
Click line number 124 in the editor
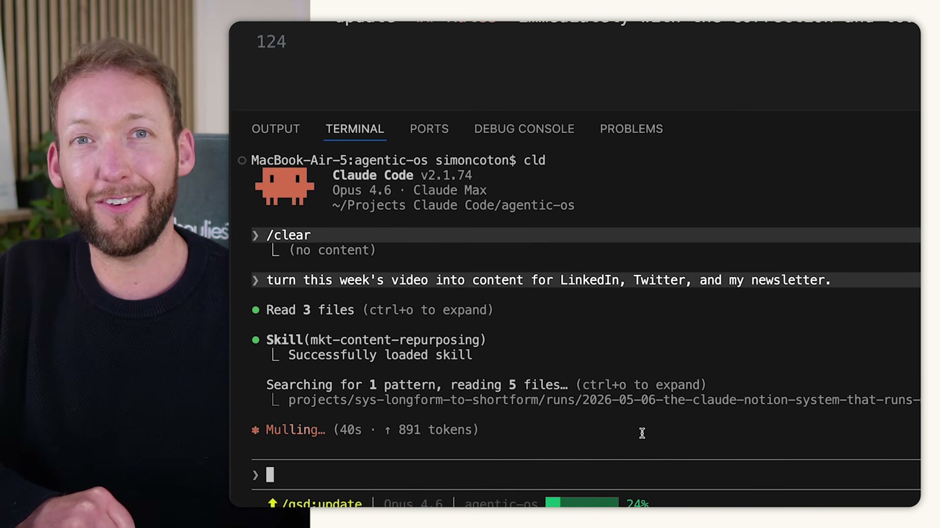point(271,42)
